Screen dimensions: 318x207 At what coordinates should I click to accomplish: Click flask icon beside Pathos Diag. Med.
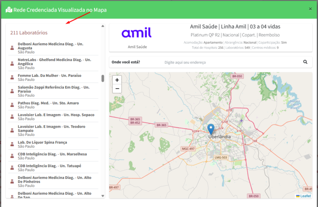pyautogui.click(x=12, y=105)
